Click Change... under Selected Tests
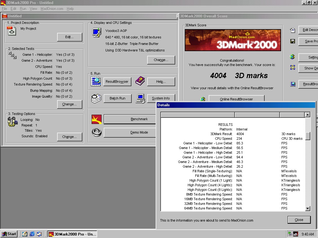 click(70, 104)
